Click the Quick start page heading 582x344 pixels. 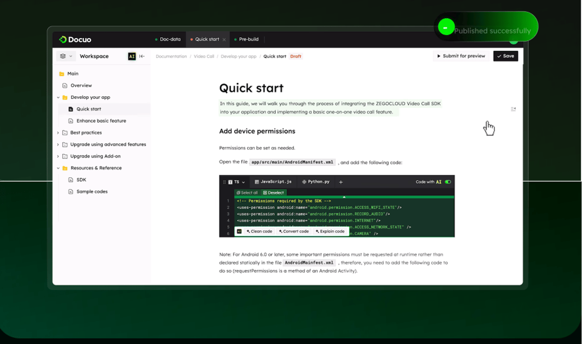pyautogui.click(x=251, y=88)
